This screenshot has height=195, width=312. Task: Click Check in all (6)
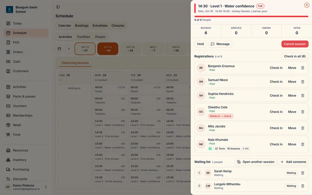point(295,56)
